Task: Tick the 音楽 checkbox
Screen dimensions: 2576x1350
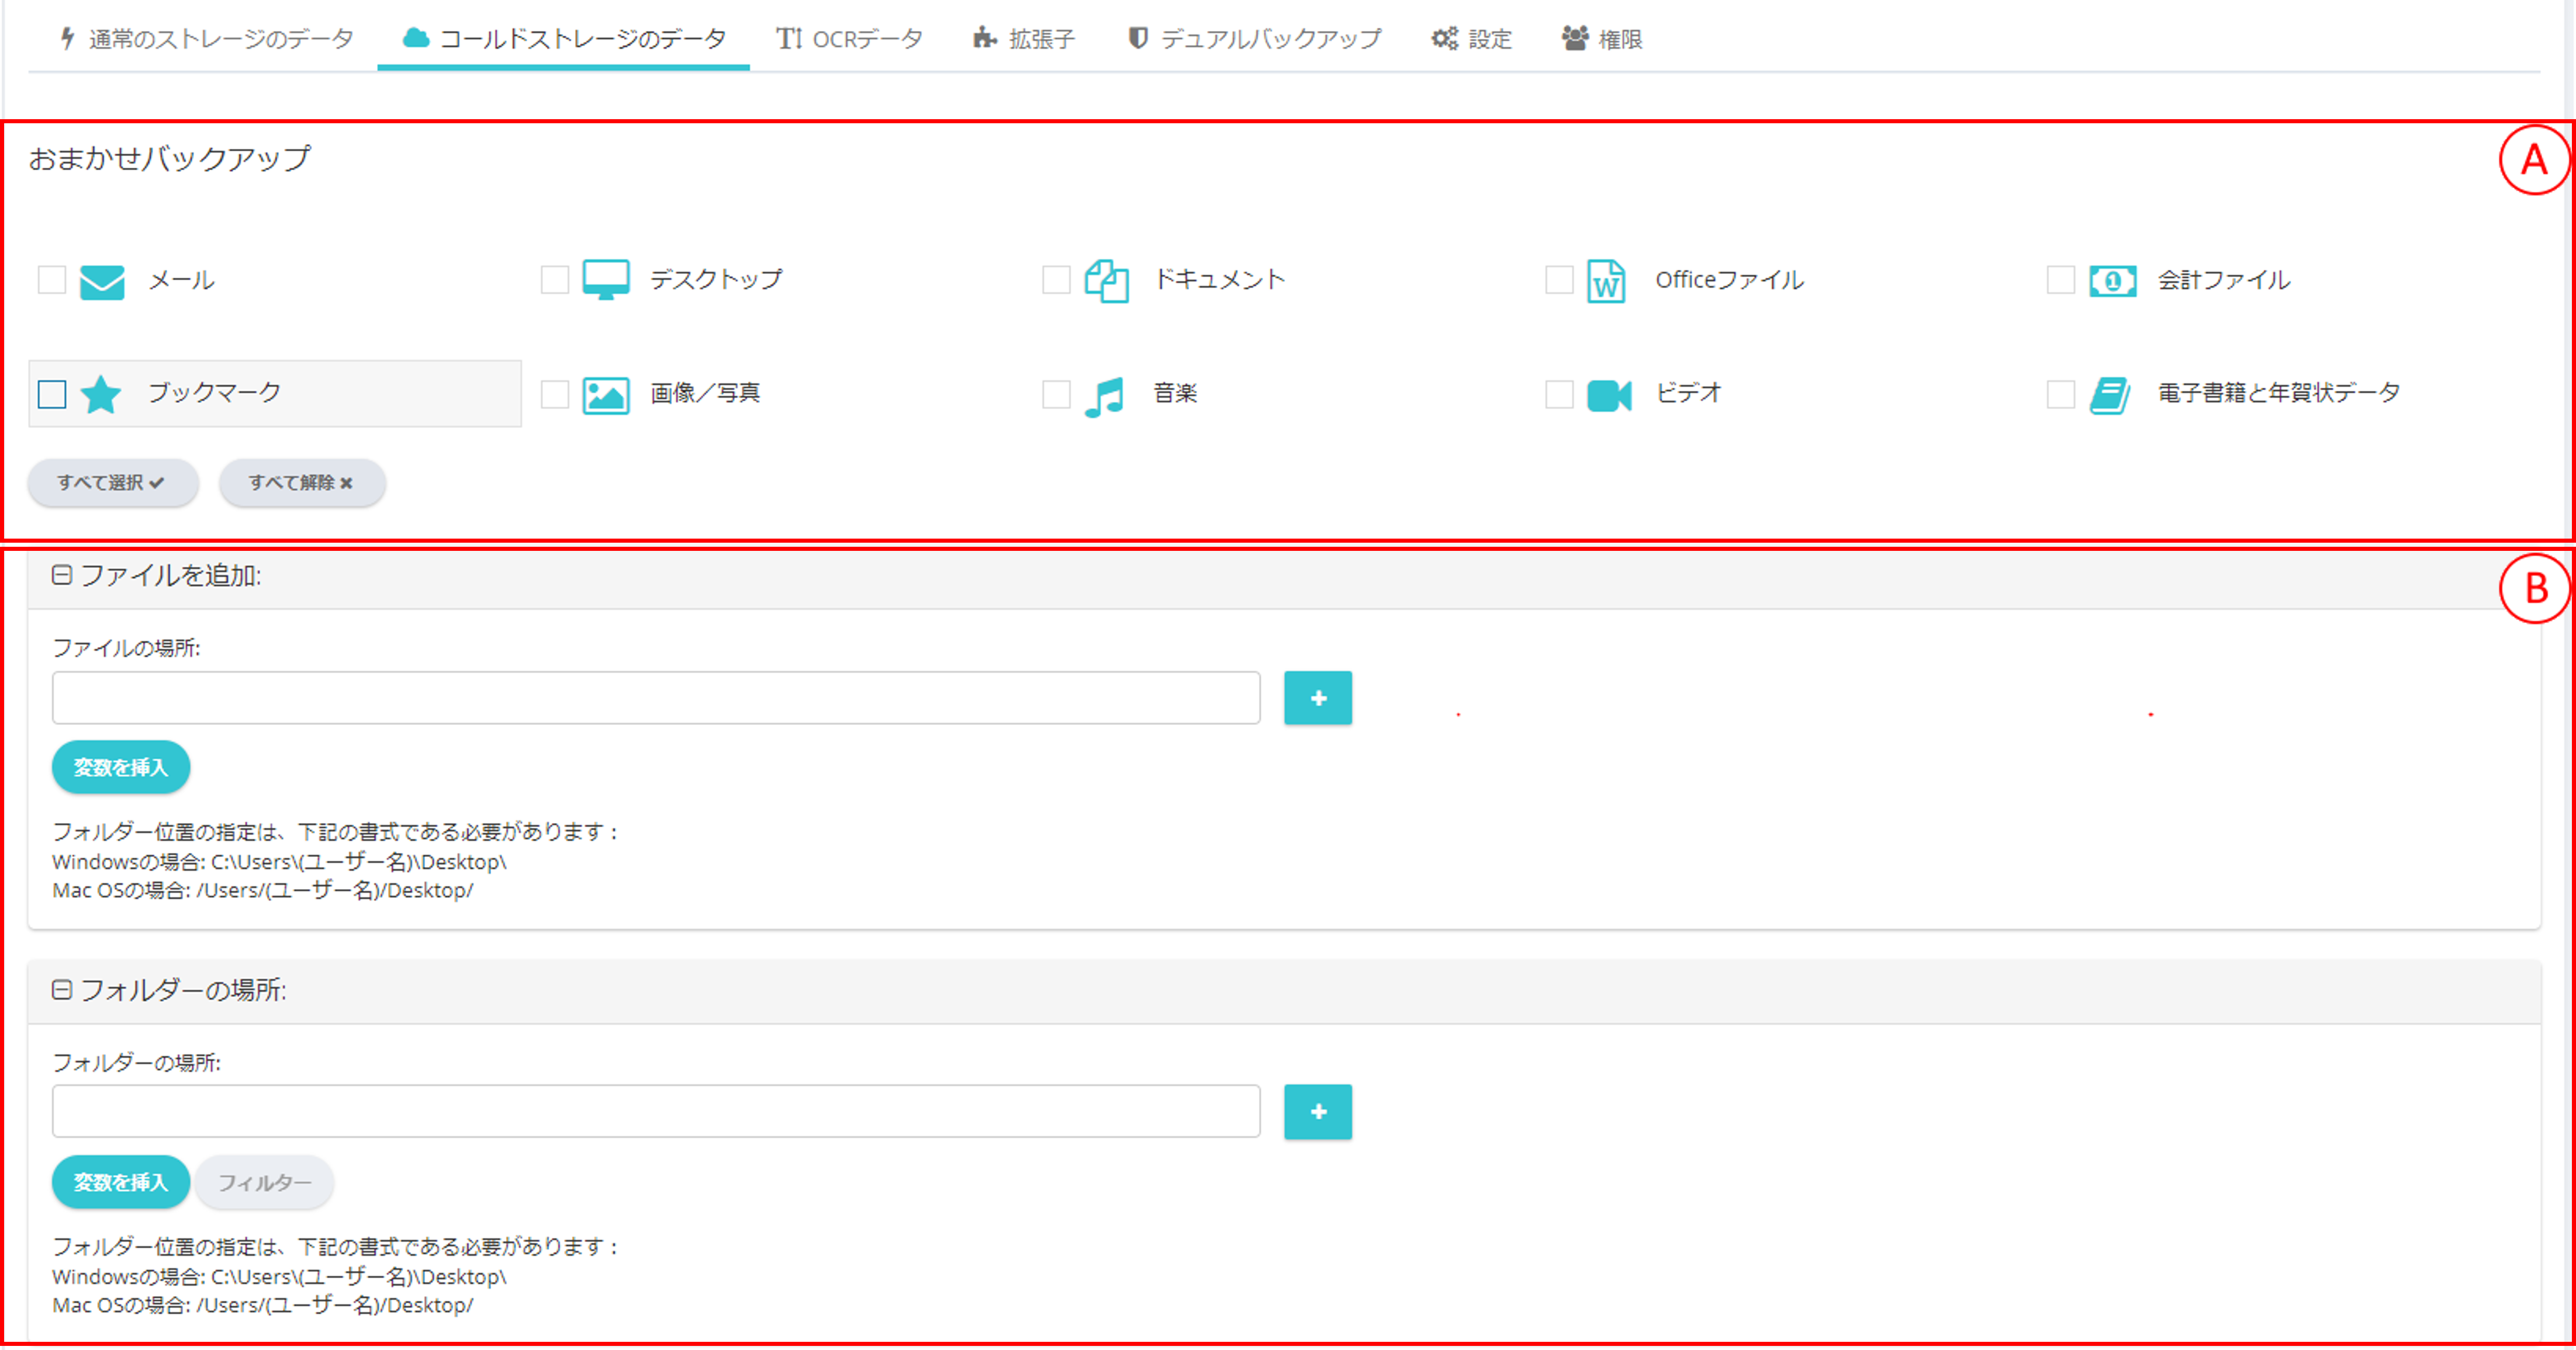Action: (x=1057, y=395)
